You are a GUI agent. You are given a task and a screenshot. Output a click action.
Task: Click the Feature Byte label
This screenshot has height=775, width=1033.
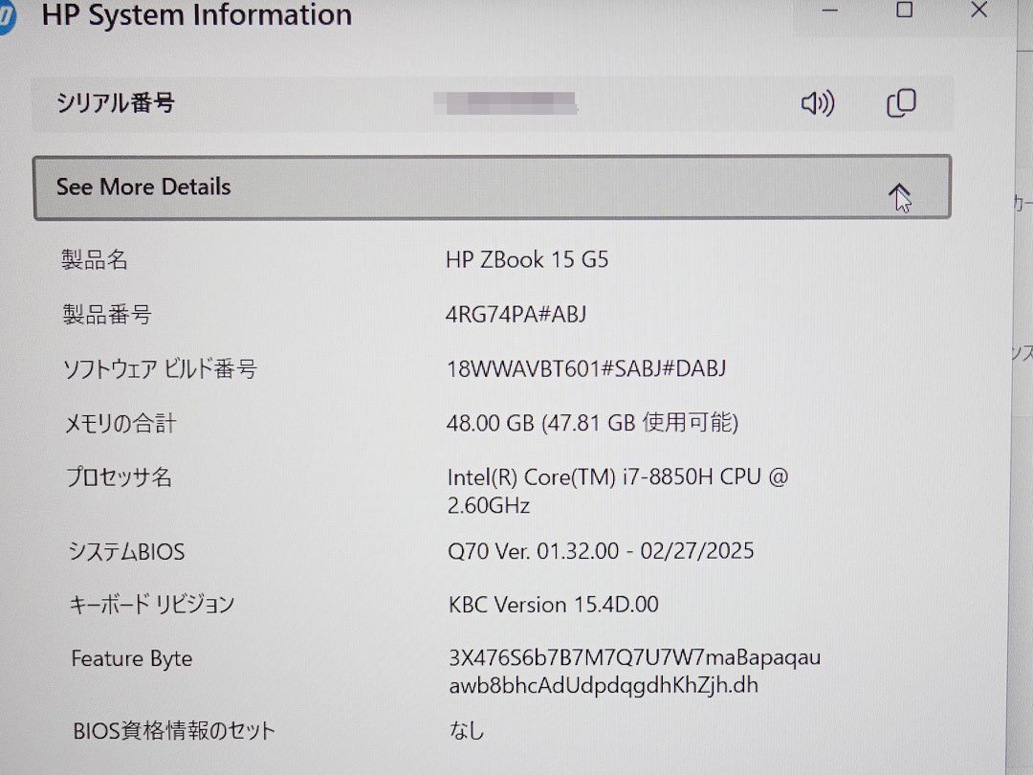pos(132,659)
